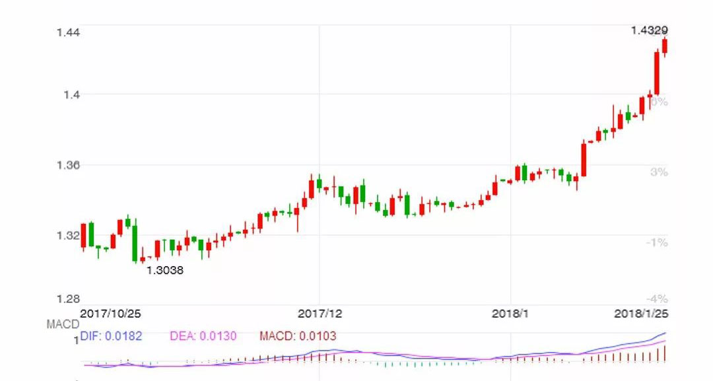Click the 1.28 price axis label
The width and height of the screenshot is (713, 381).
tap(69, 298)
